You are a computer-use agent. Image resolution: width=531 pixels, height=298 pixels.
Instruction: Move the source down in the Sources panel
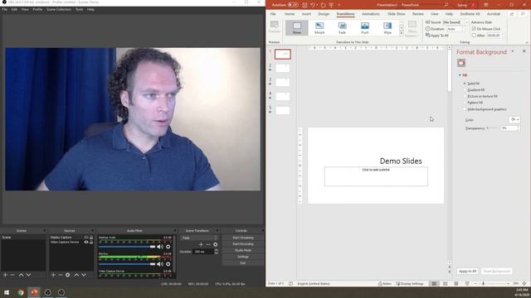coord(84,275)
